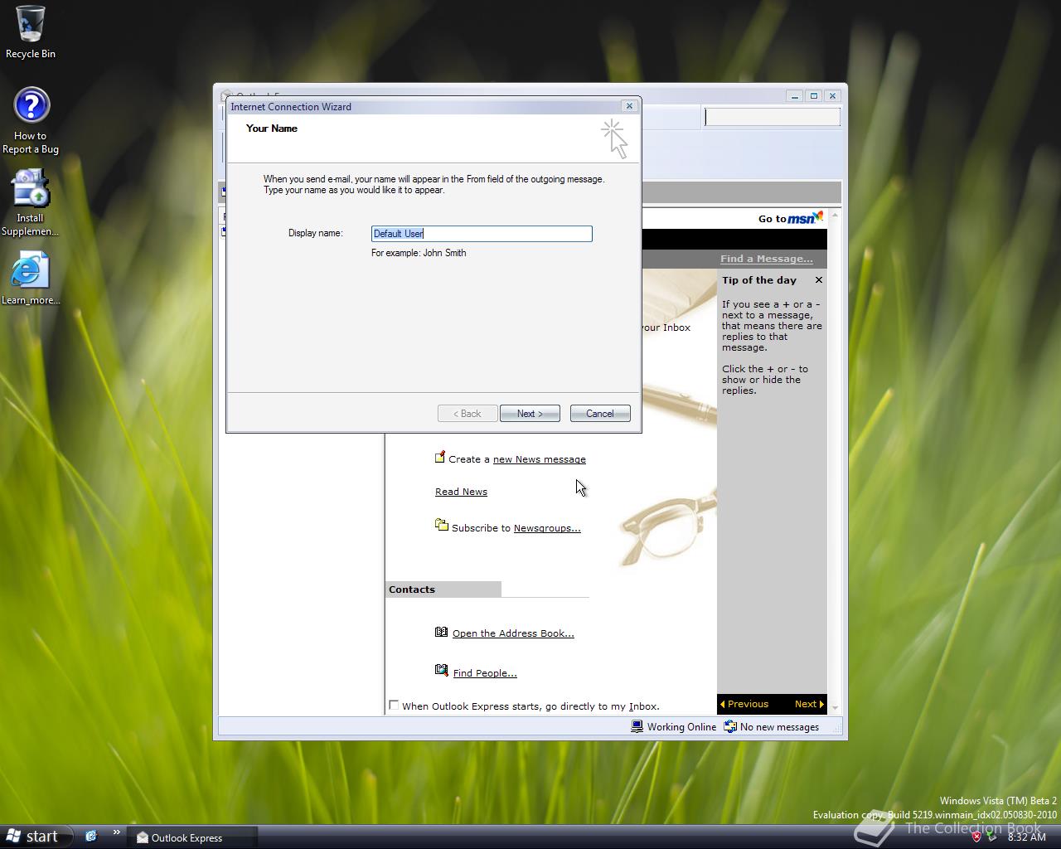Open the Read News link
This screenshot has width=1061, height=849.
(461, 492)
